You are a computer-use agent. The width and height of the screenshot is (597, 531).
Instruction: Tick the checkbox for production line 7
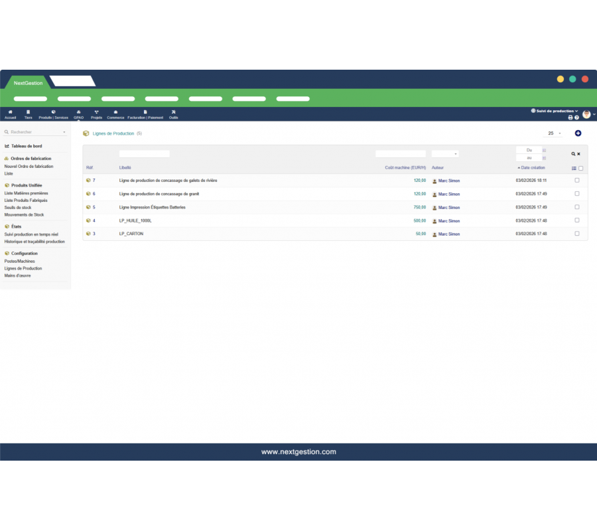pyautogui.click(x=576, y=181)
